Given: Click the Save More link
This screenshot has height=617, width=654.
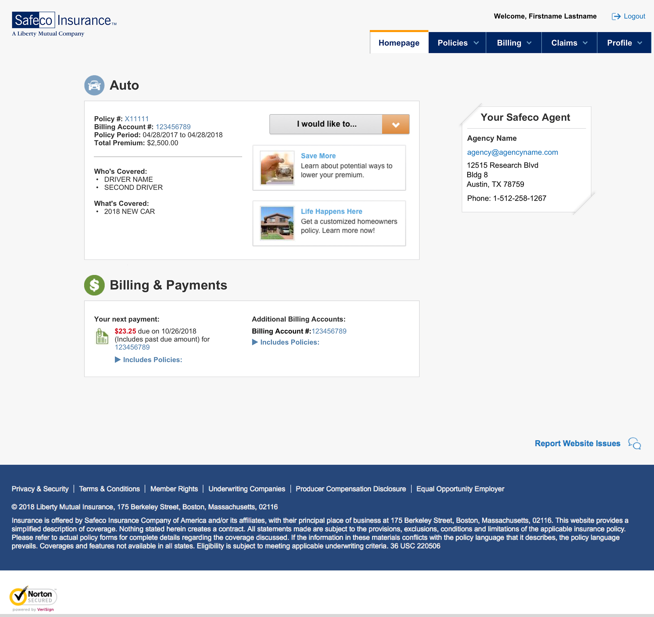Looking at the screenshot, I should point(318,156).
